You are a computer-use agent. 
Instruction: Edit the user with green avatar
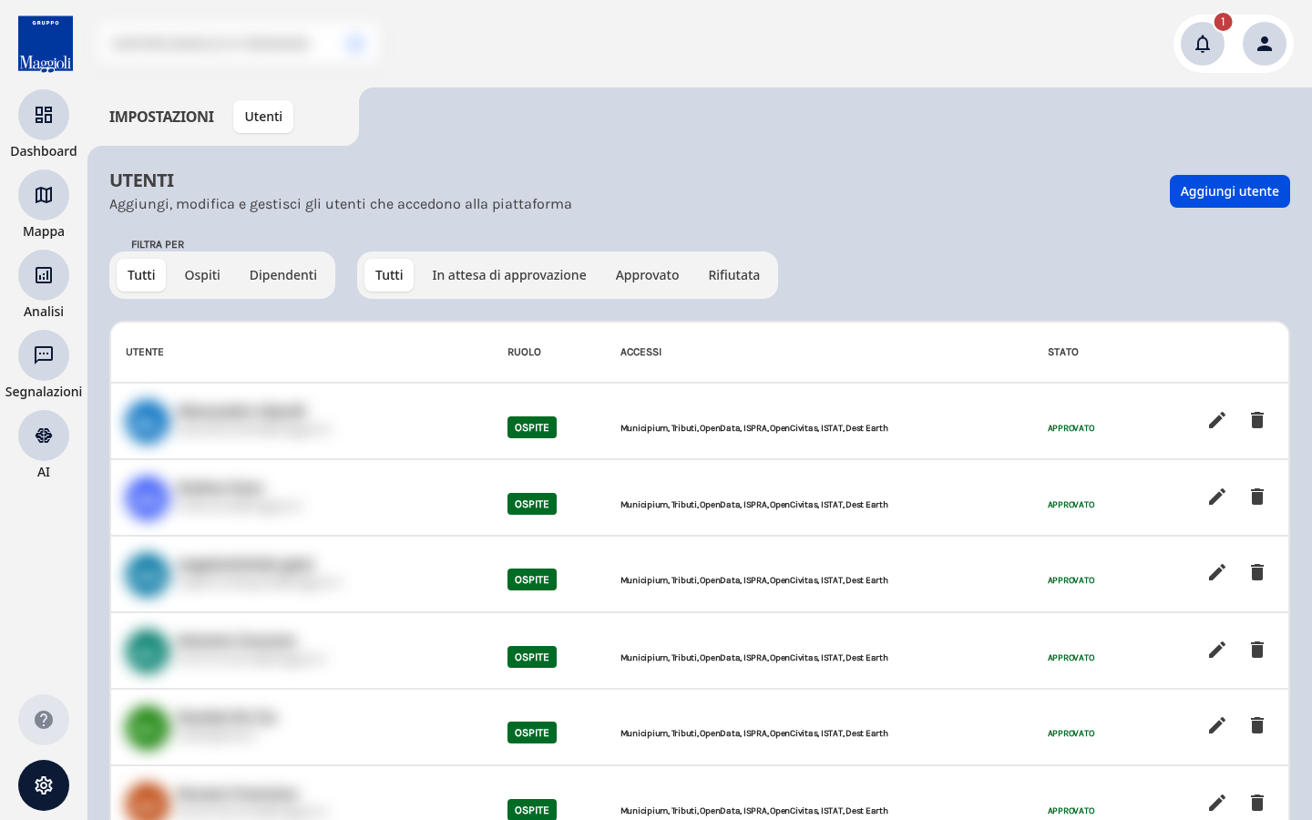(x=1217, y=725)
